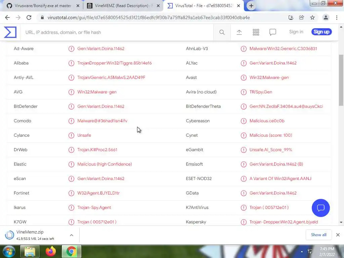The width and height of the screenshot is (344, 258).
Task: Click the network icon in system tray
Action: point(310,252)
